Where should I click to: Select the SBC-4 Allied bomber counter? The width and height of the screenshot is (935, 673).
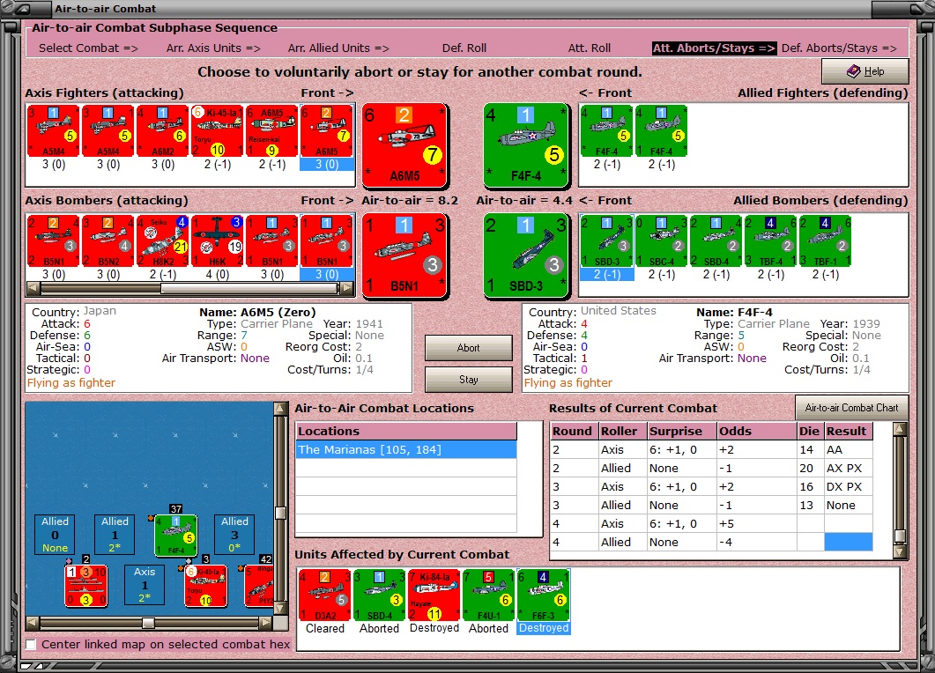click(x=661, y=240)
